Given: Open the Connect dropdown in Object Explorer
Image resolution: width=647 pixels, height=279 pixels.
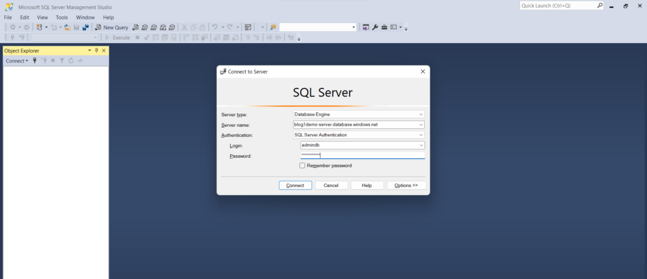Looking at the screenshot, I should click(x=17, y=61).
